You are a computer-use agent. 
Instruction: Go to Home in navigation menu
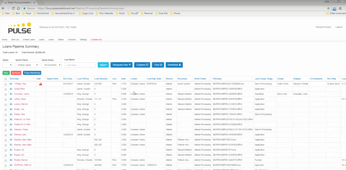(x=4, y=40)
